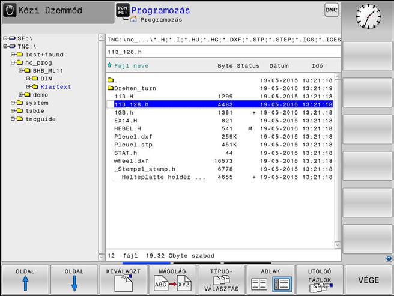Expand the tncguide tree node
This screenshot has height=296, width=394.
click(x=13, y=119)
